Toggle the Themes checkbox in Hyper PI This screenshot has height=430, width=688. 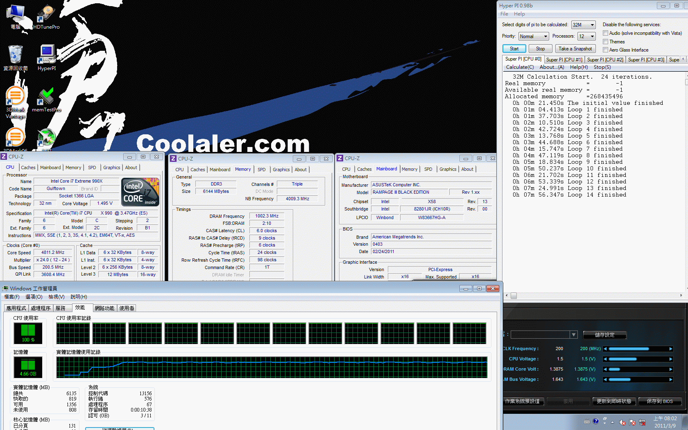tap(605, 42)
